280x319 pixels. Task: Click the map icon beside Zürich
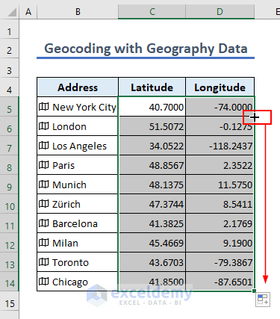[44, 204]
